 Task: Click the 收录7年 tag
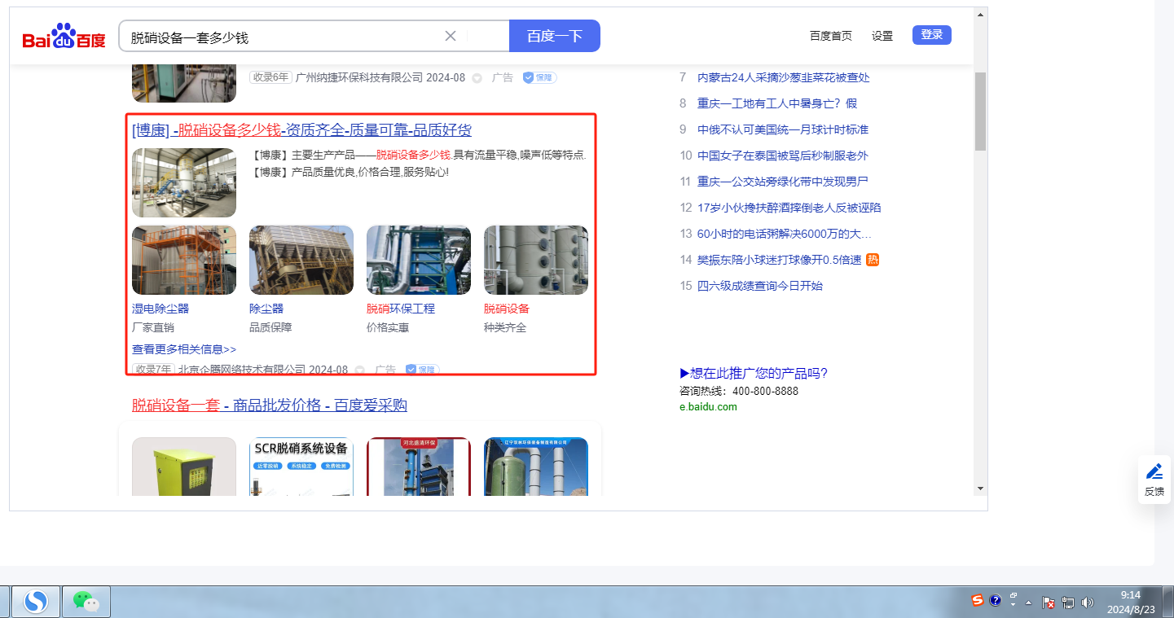click(153, 370)
